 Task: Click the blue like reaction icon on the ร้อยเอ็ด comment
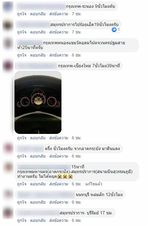click(114, 30)
